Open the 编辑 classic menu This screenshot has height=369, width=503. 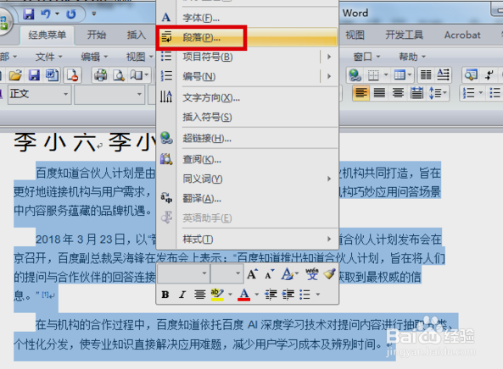point(94,57)
